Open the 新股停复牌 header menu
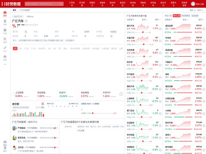The height and width of the screenshot is (154, 206). coord(184,4)
